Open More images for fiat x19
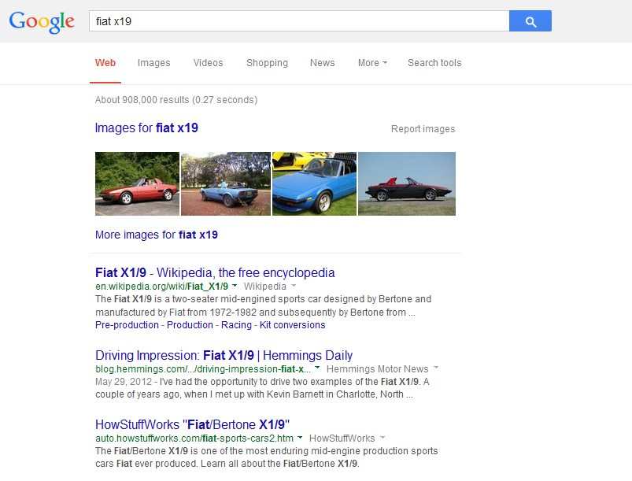632x481 pixels. click(156, 235)
